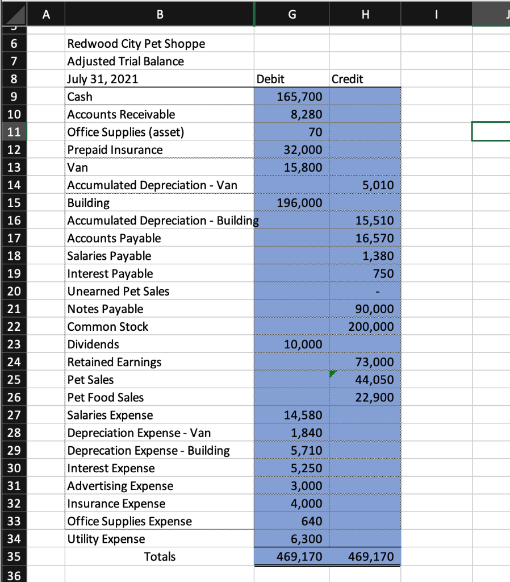The height and width of the screenshot is (582, 510).
Task: Click the 'Accounts Receivable' label cell
Action: point(160,114)
